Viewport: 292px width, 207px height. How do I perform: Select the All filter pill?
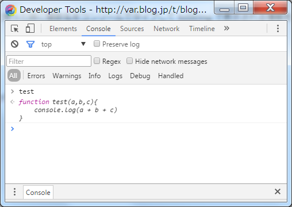(14, 75)
